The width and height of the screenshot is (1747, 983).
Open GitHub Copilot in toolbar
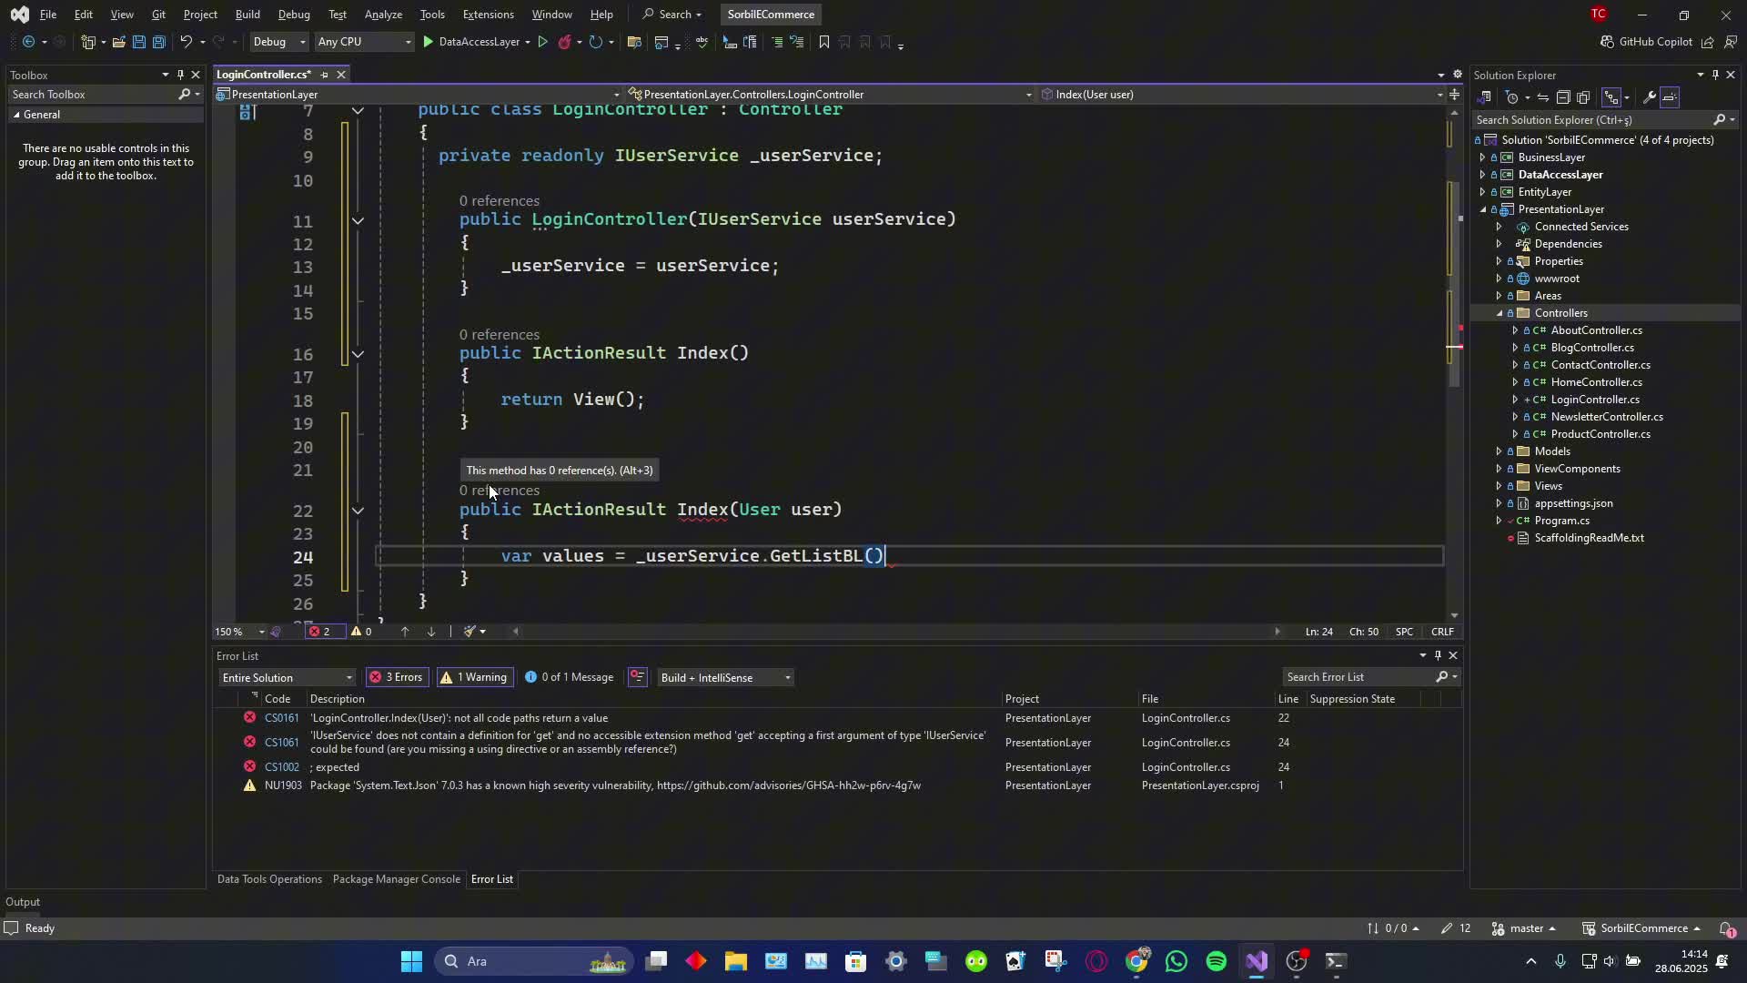1646,42
